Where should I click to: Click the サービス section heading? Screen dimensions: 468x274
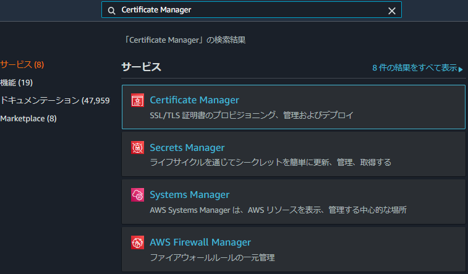(141, 67)
